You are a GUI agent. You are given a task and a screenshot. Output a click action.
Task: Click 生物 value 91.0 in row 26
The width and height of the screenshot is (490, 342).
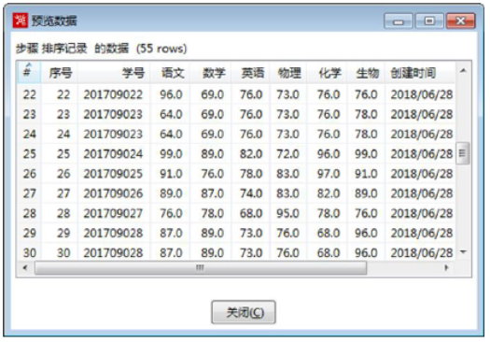click(366, 174)
